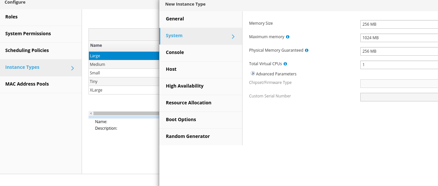Go to High Availability tab

tap(185, 86)
